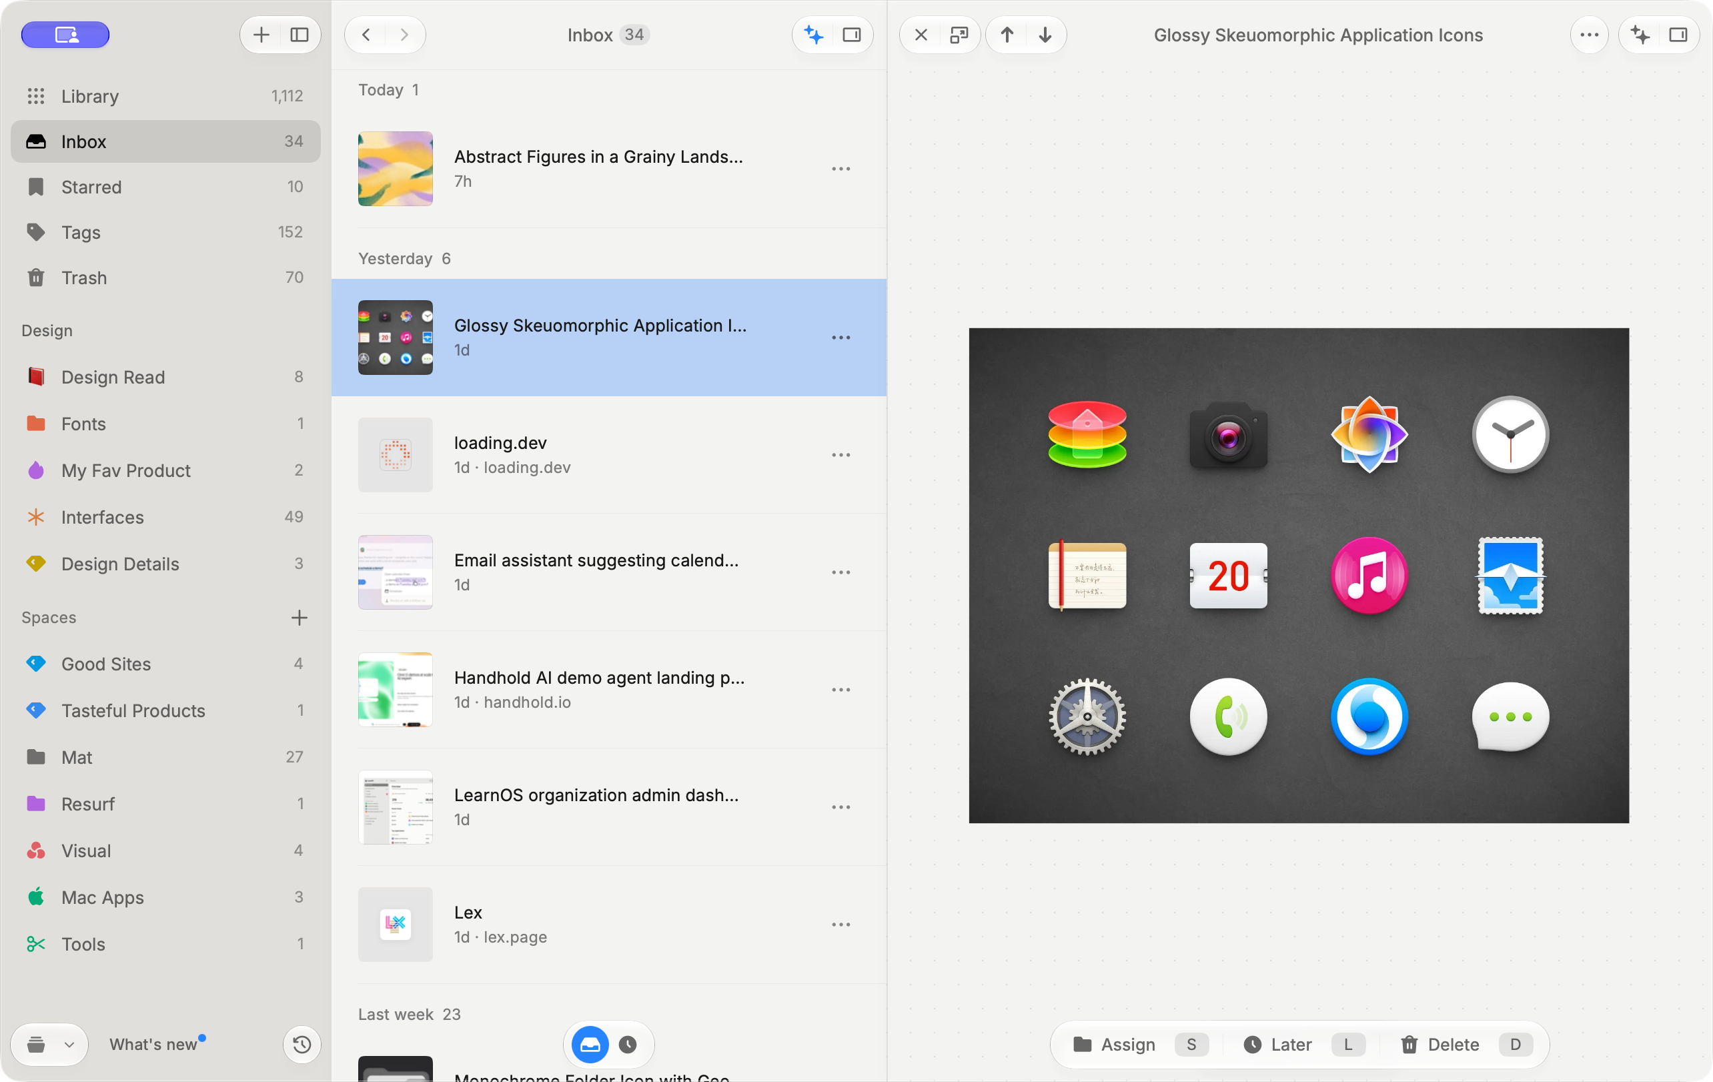Click the Delete button
1713x1082 pixels.
coord(1466,1044)
